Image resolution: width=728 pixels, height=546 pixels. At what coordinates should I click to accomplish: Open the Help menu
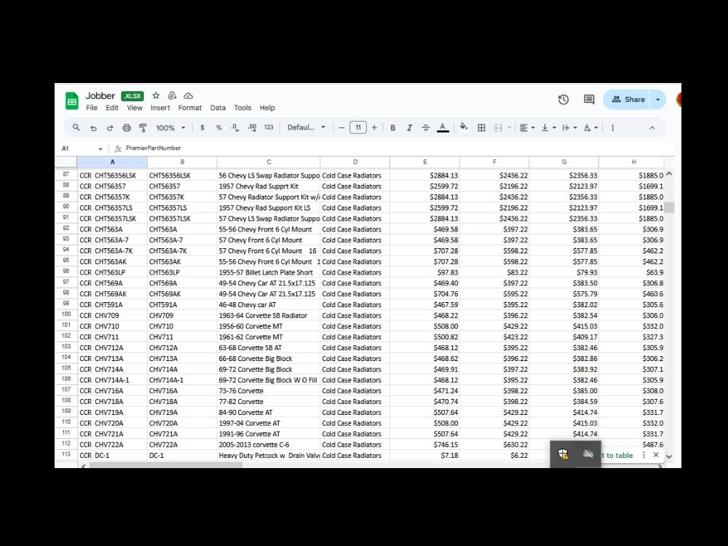(x=267, y=108)
